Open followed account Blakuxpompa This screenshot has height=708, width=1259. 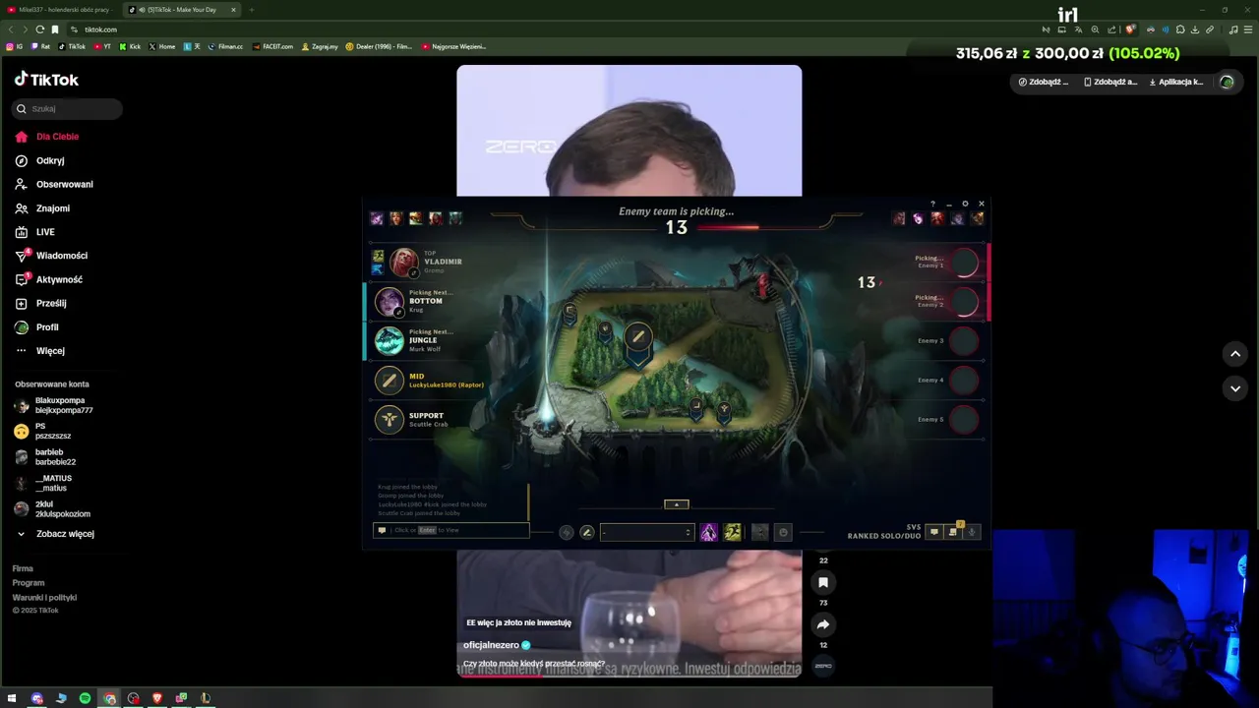[x=54, y=405]
